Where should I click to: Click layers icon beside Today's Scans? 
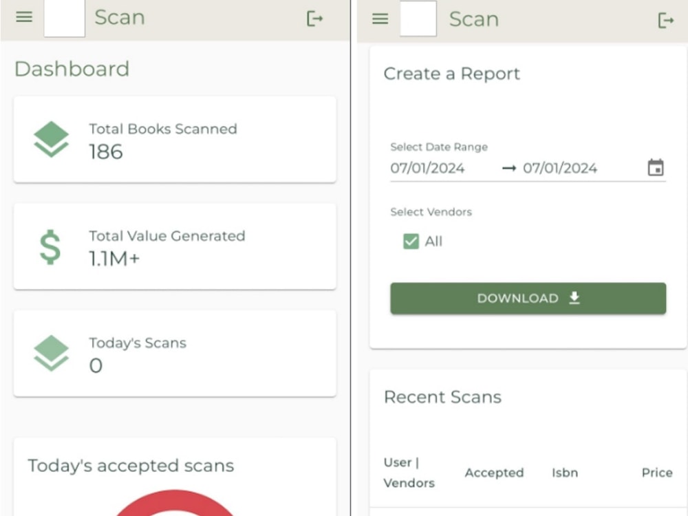[52, 353]
